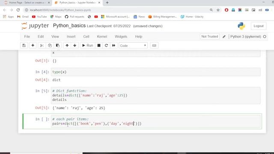Click the kernel idle indicator circle
Viewport: 274px width, 154px height.
(x=265, y=37)
